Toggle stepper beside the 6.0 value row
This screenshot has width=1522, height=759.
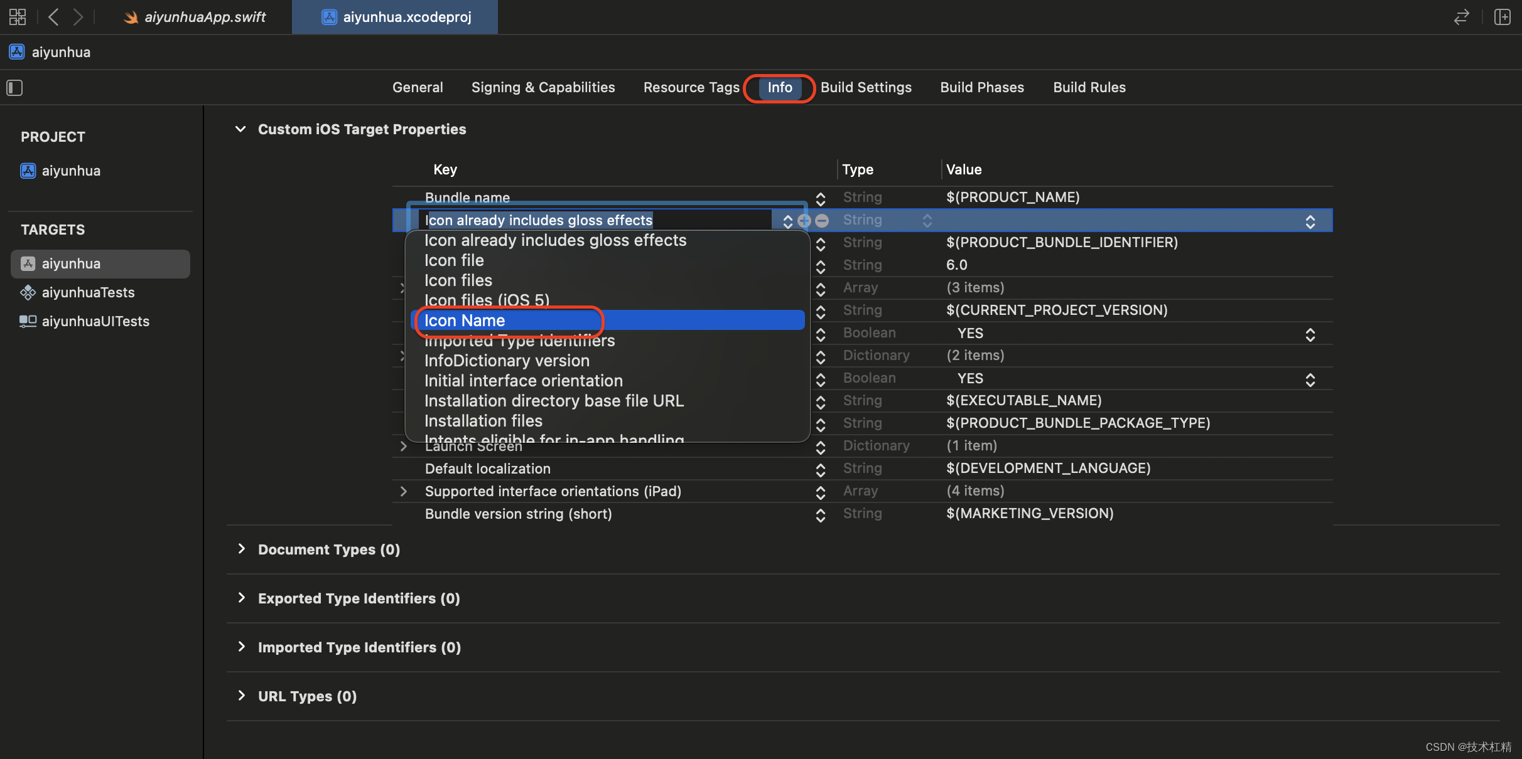click(821, 267)
